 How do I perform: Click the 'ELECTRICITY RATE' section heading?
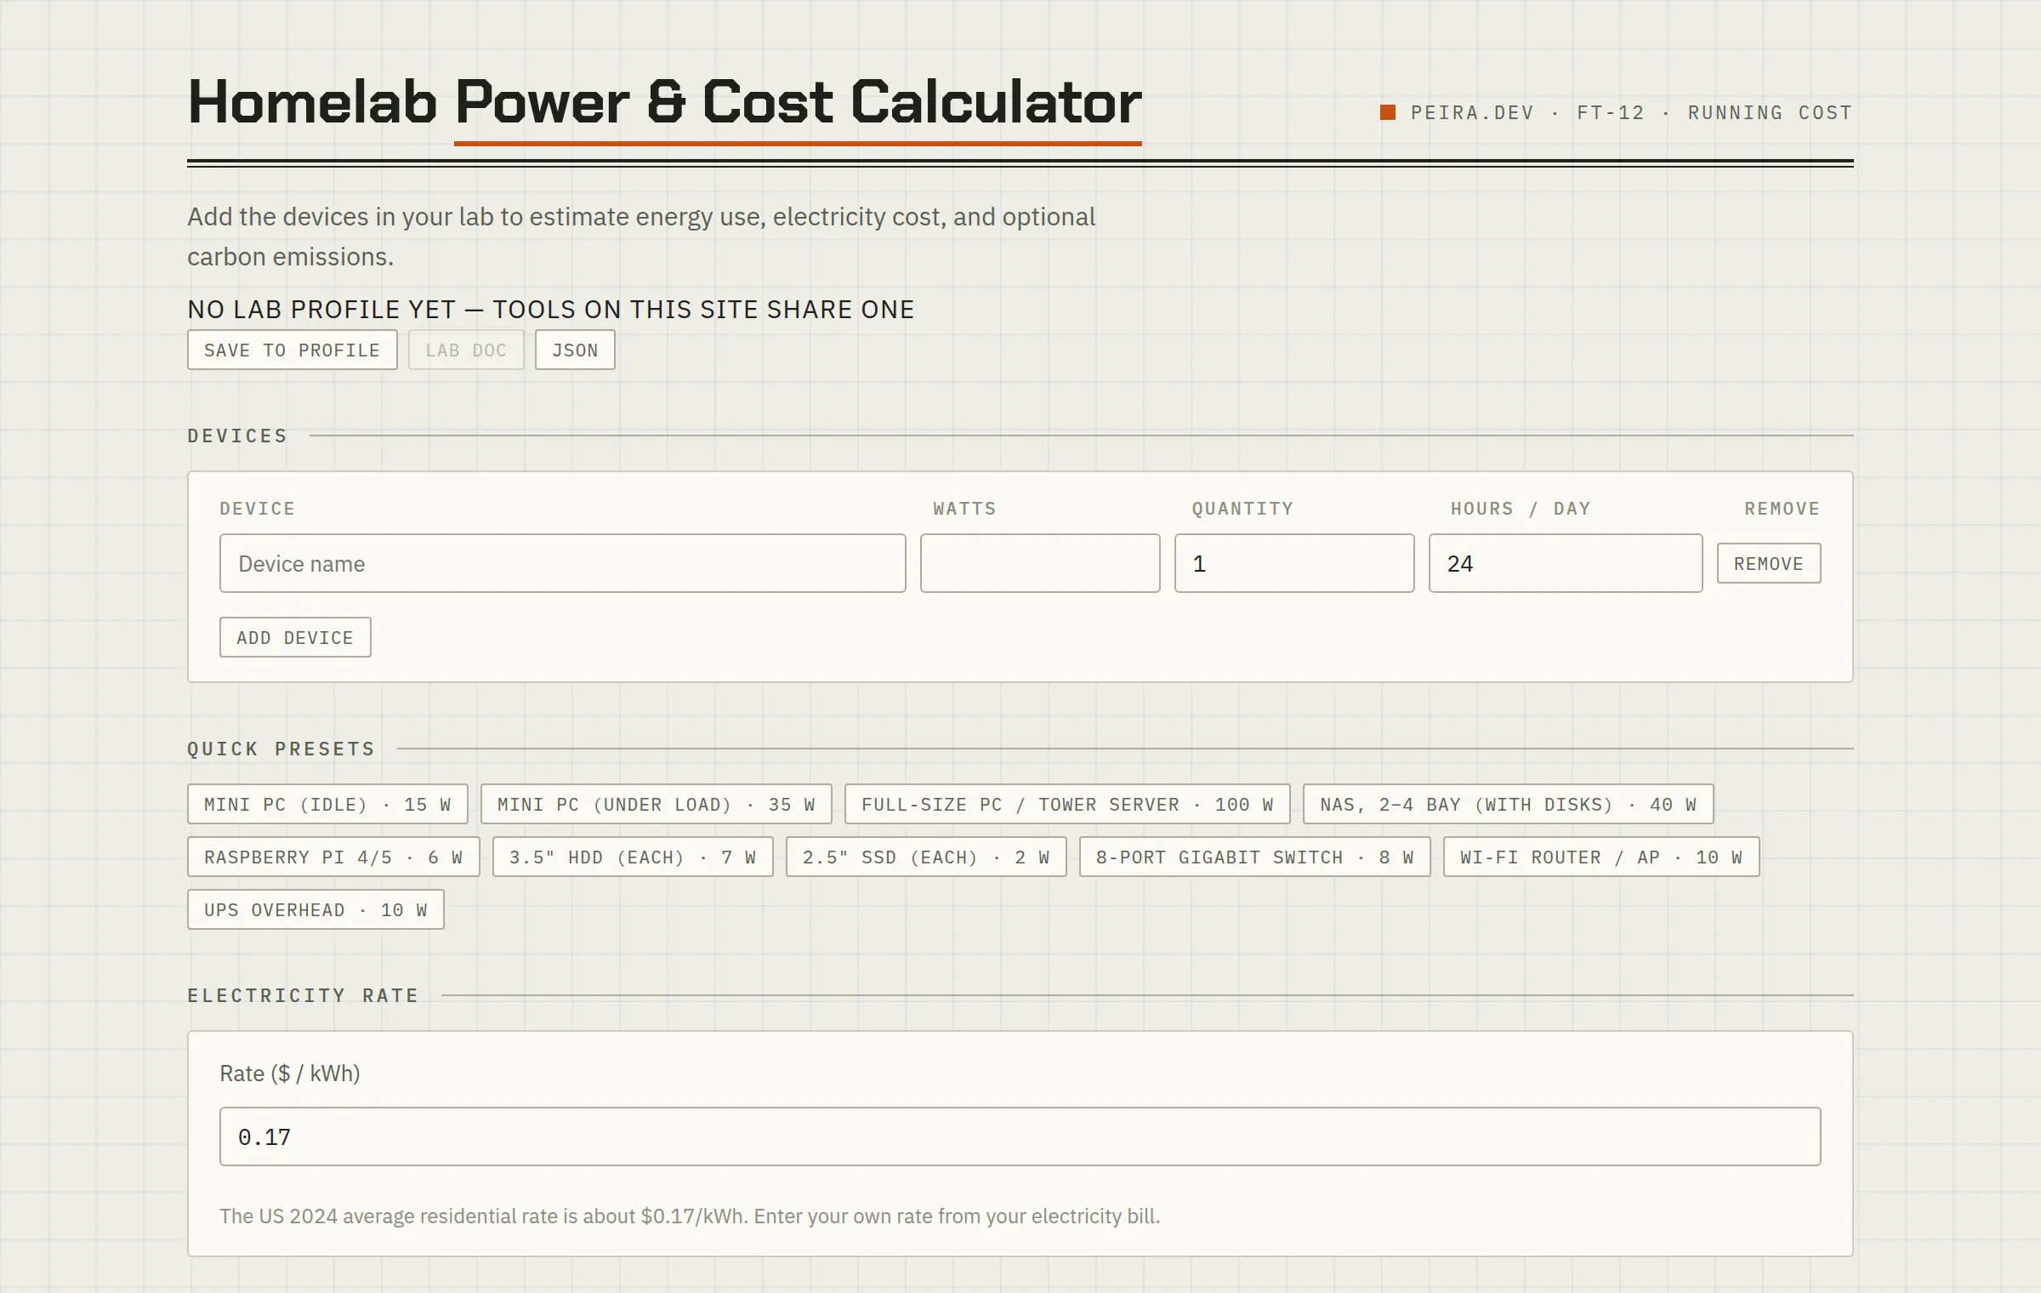pyautogui.click(x=303, y=995)
